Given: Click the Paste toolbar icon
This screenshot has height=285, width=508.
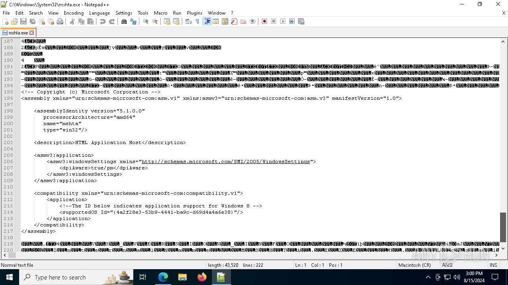Looking at the screenshot, I should (90, 21).
